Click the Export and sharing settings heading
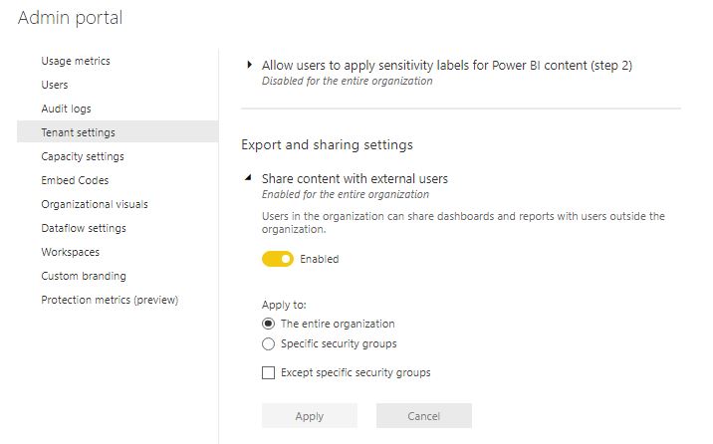Image resolution: width=713 pixels, height=444 pixels. [x=327, y=144]
